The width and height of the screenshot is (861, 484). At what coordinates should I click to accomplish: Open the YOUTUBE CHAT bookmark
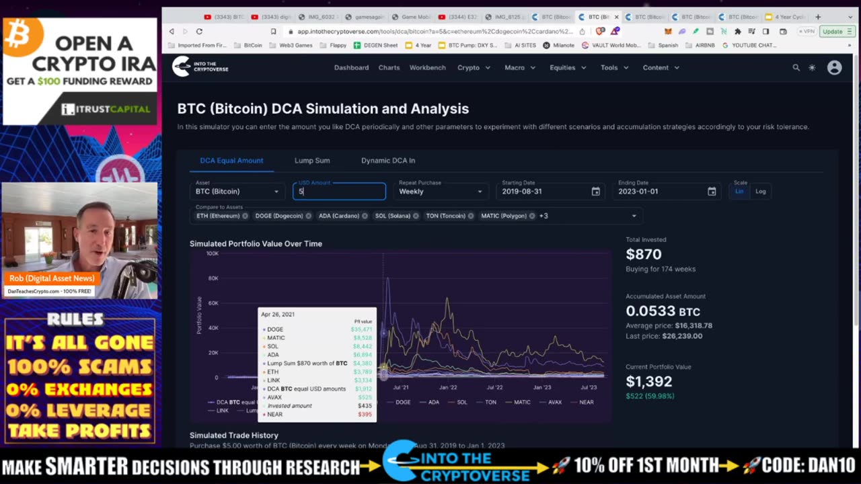(748, 45)
